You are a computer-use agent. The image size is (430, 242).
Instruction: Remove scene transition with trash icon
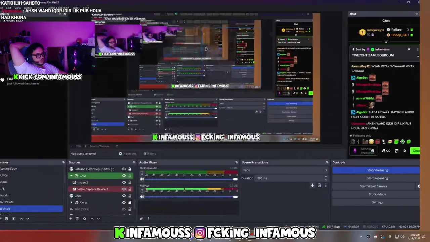(x=319, y=185)
